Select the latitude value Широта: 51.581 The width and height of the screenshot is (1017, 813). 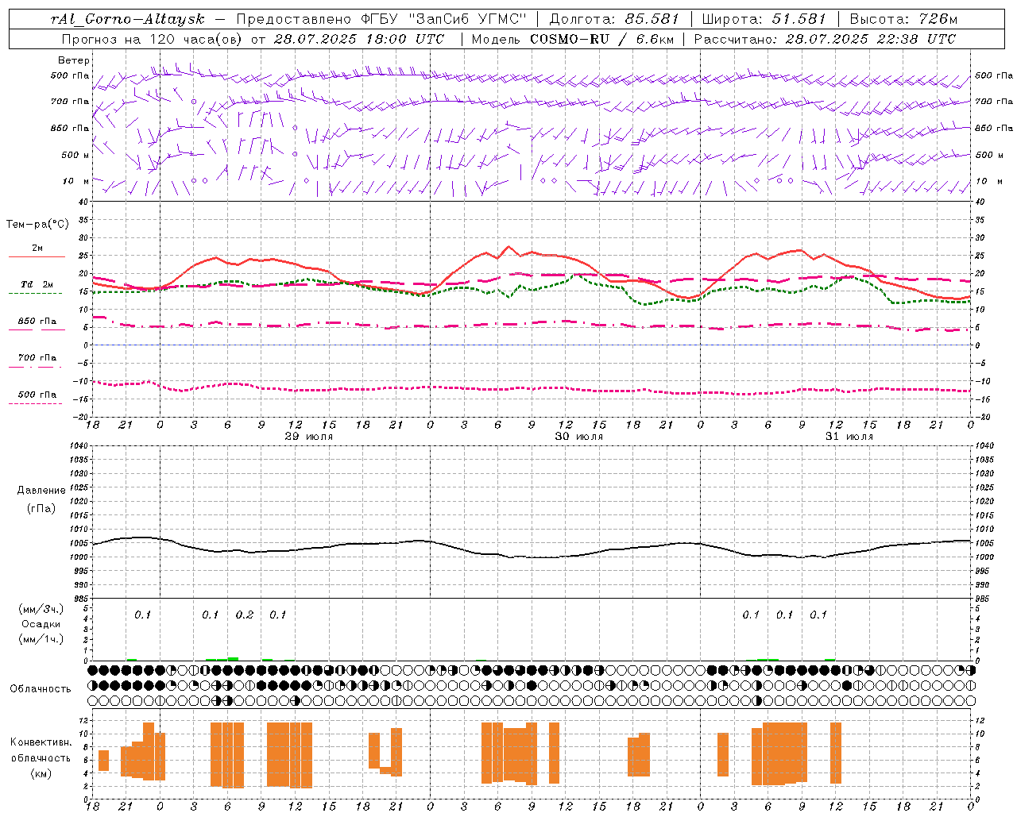[764, 19]
